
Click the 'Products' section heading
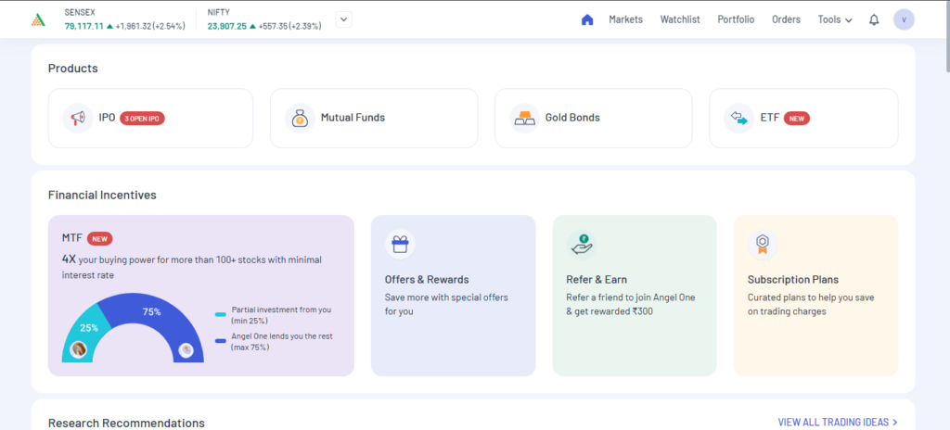pyautogui.click(x=73, y=69)
